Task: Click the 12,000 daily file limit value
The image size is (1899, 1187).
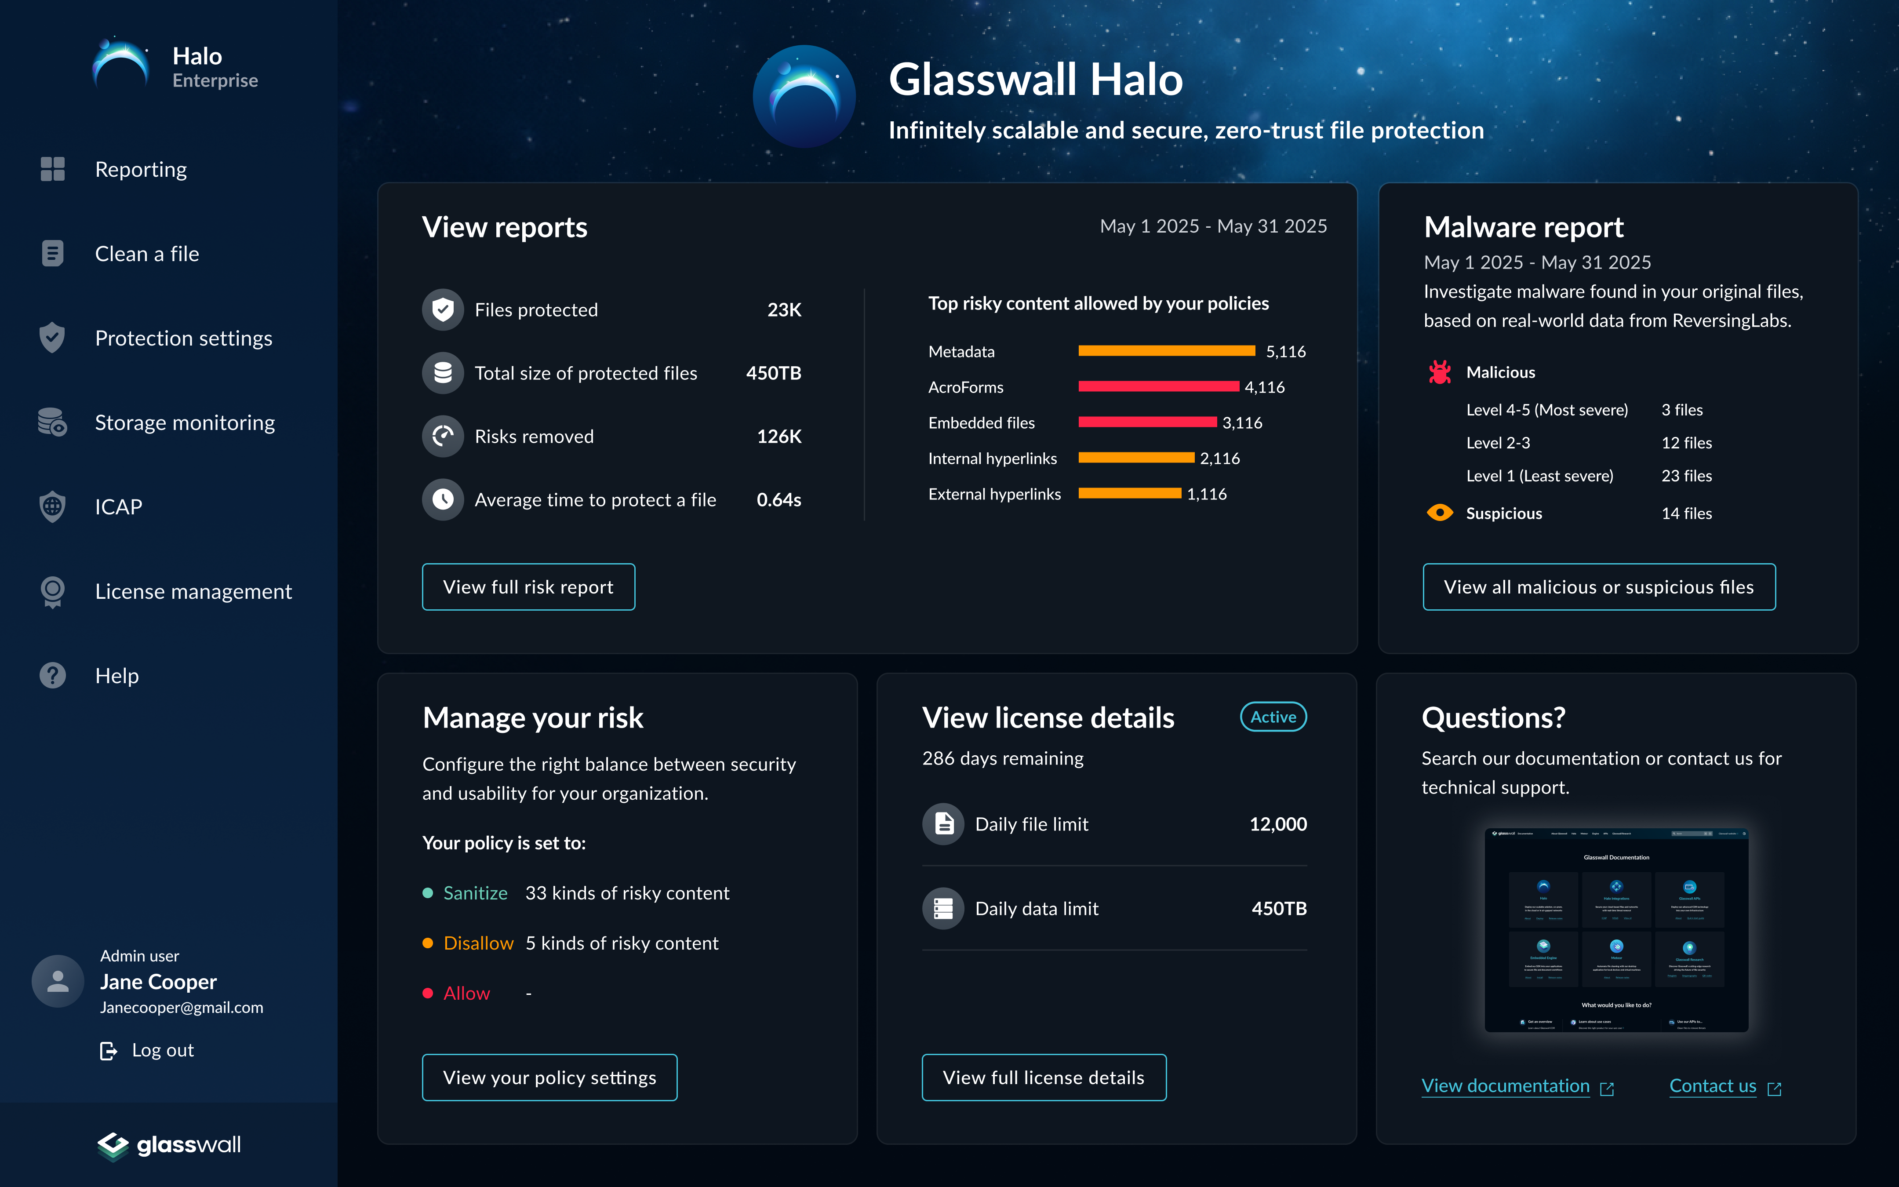Action: [x=1278, y=823]
